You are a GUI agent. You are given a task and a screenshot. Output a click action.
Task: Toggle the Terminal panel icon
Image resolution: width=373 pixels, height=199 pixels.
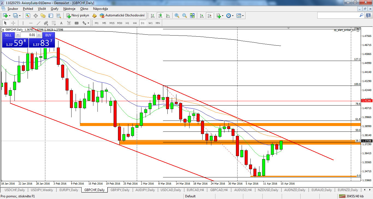51,16
